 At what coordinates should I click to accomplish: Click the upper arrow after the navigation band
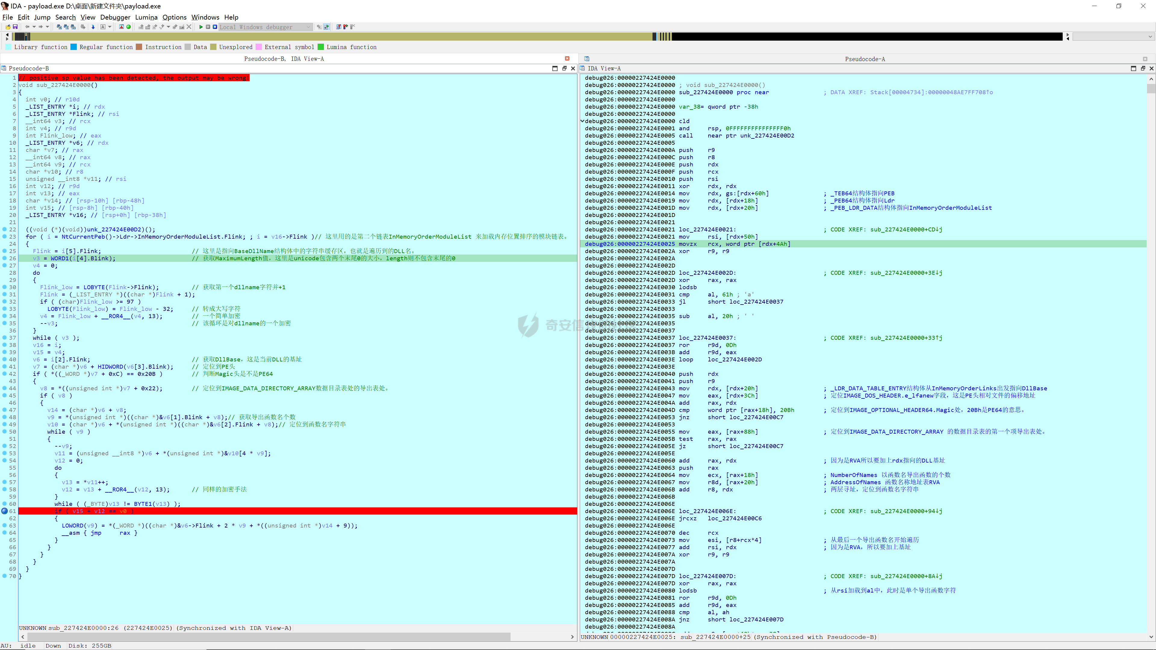click(1067, 35)
